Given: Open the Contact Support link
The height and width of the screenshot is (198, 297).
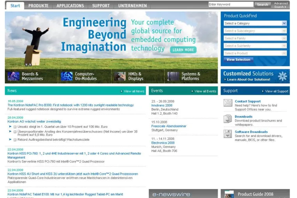Looking at the screenshot, I should coord(247,101).
